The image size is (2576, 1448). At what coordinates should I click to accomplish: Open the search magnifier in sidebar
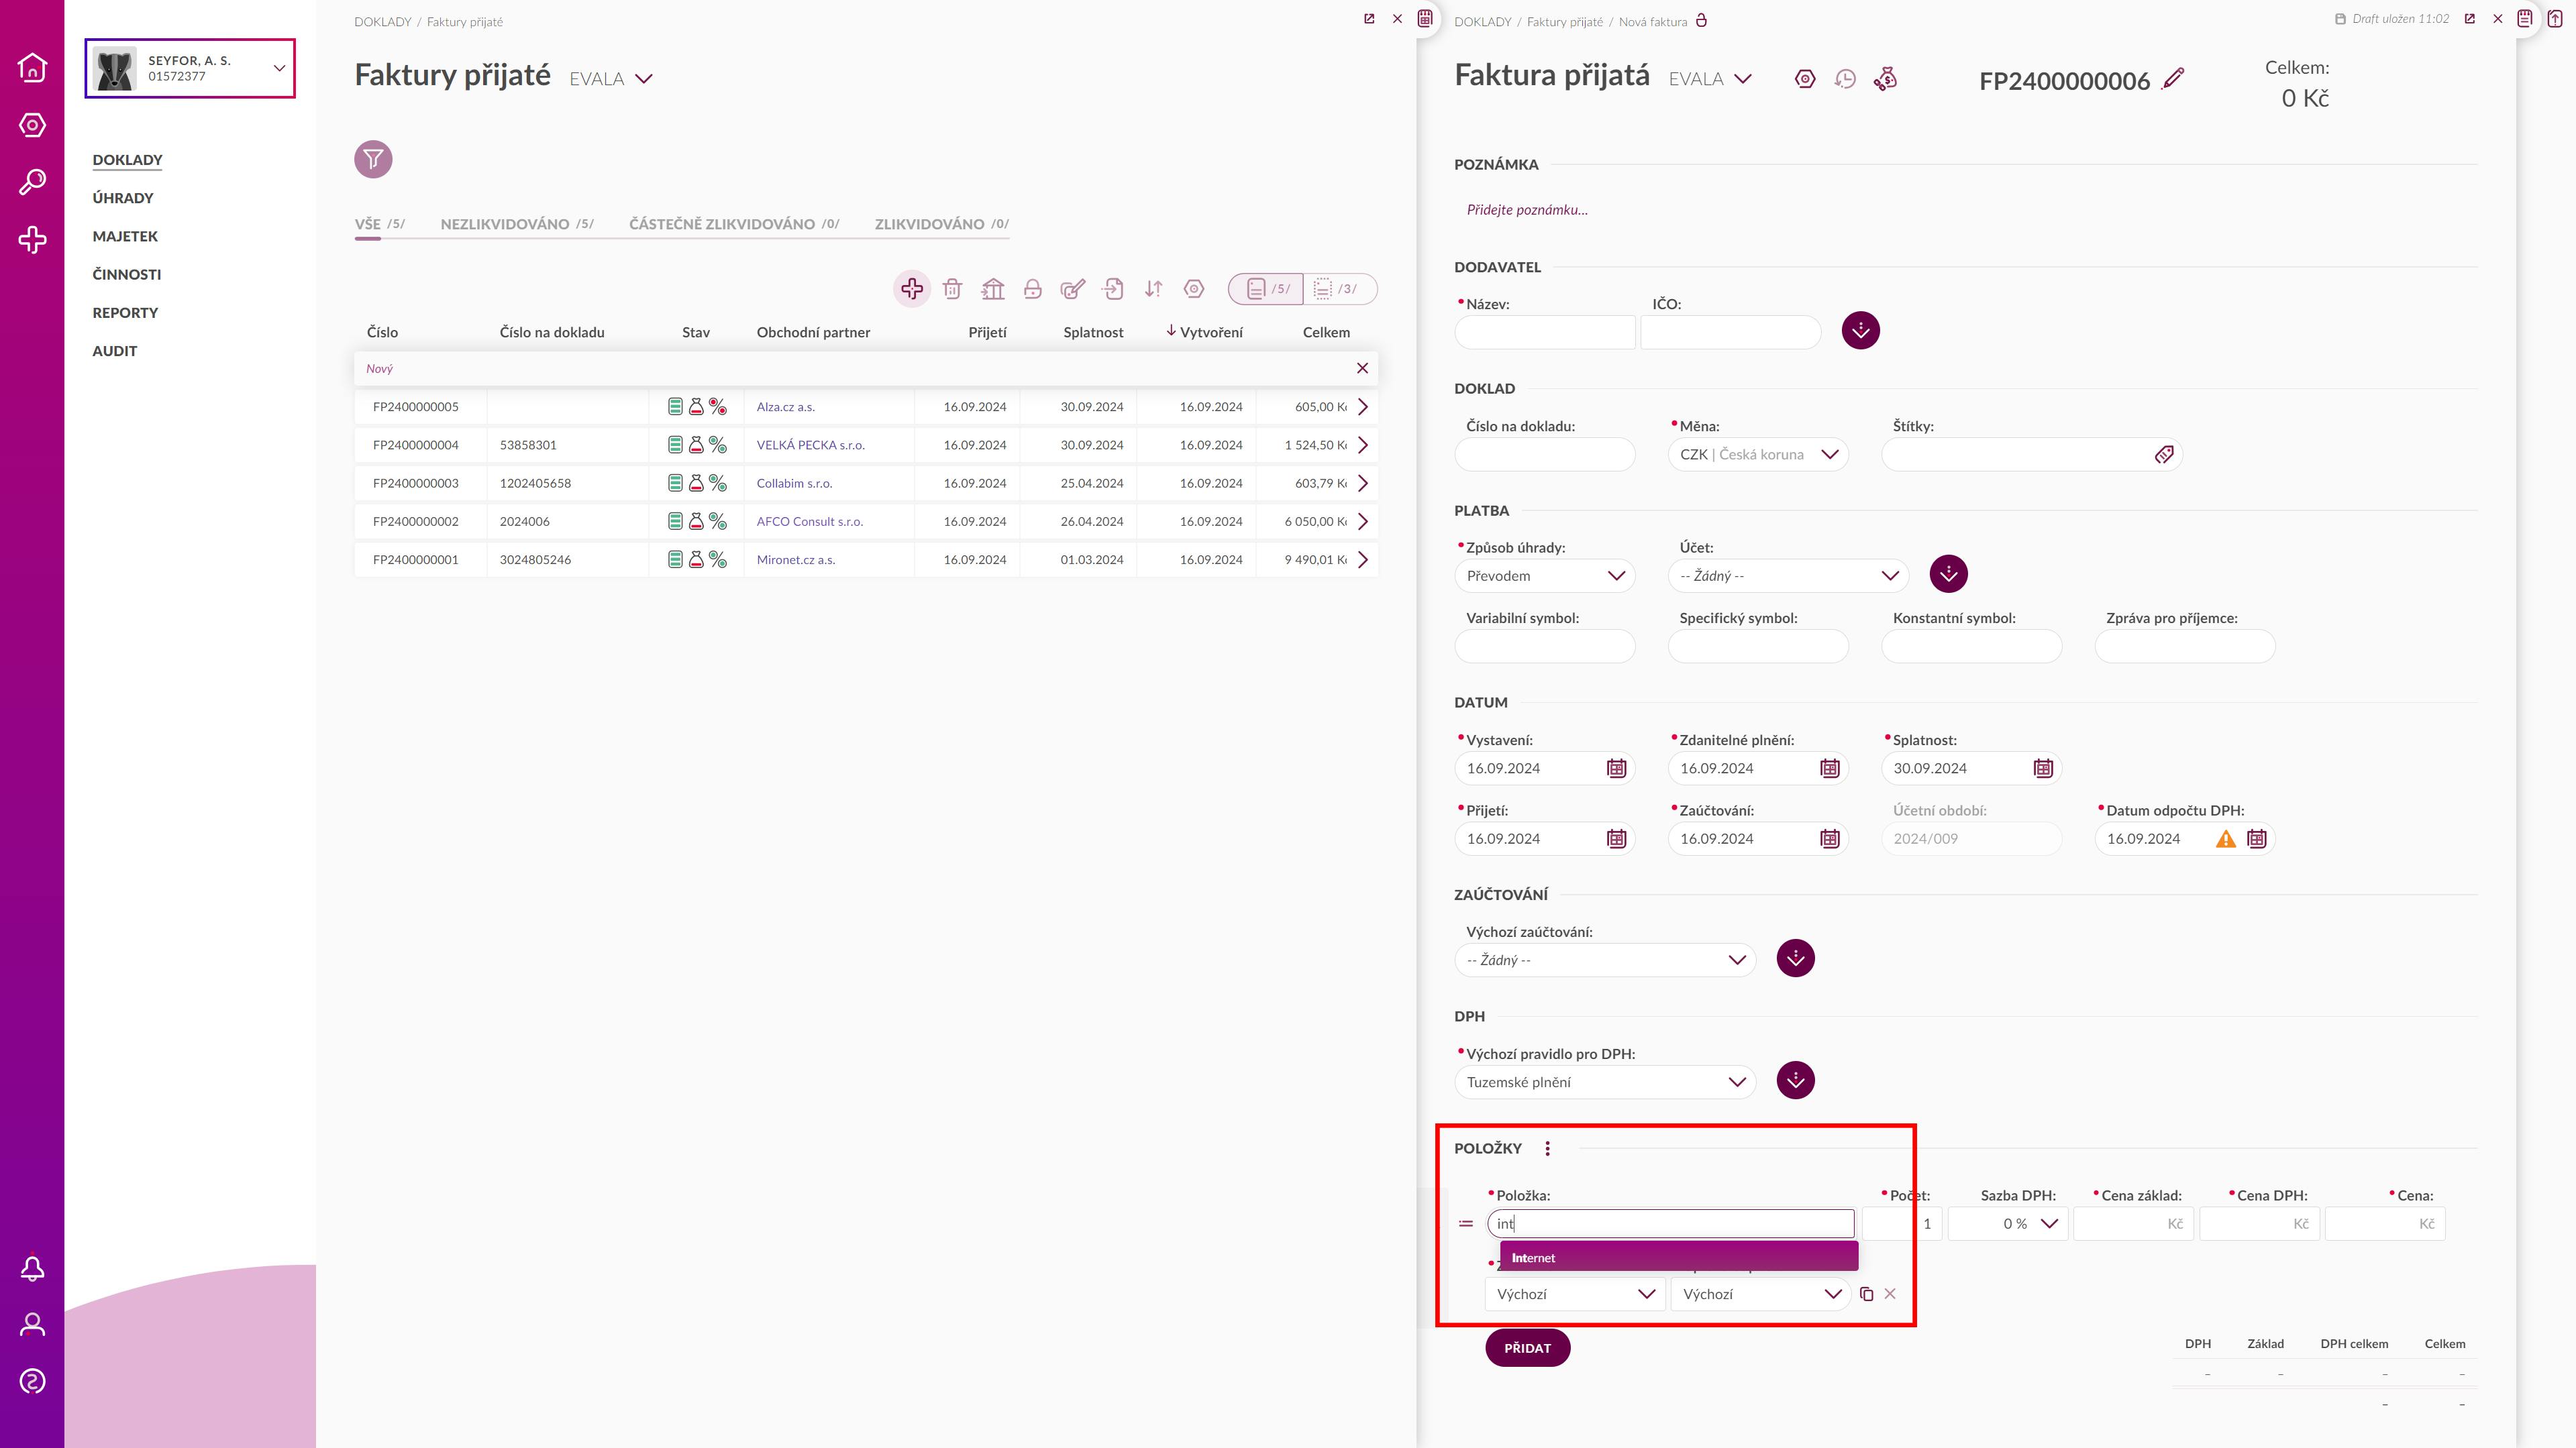point(32,182)
